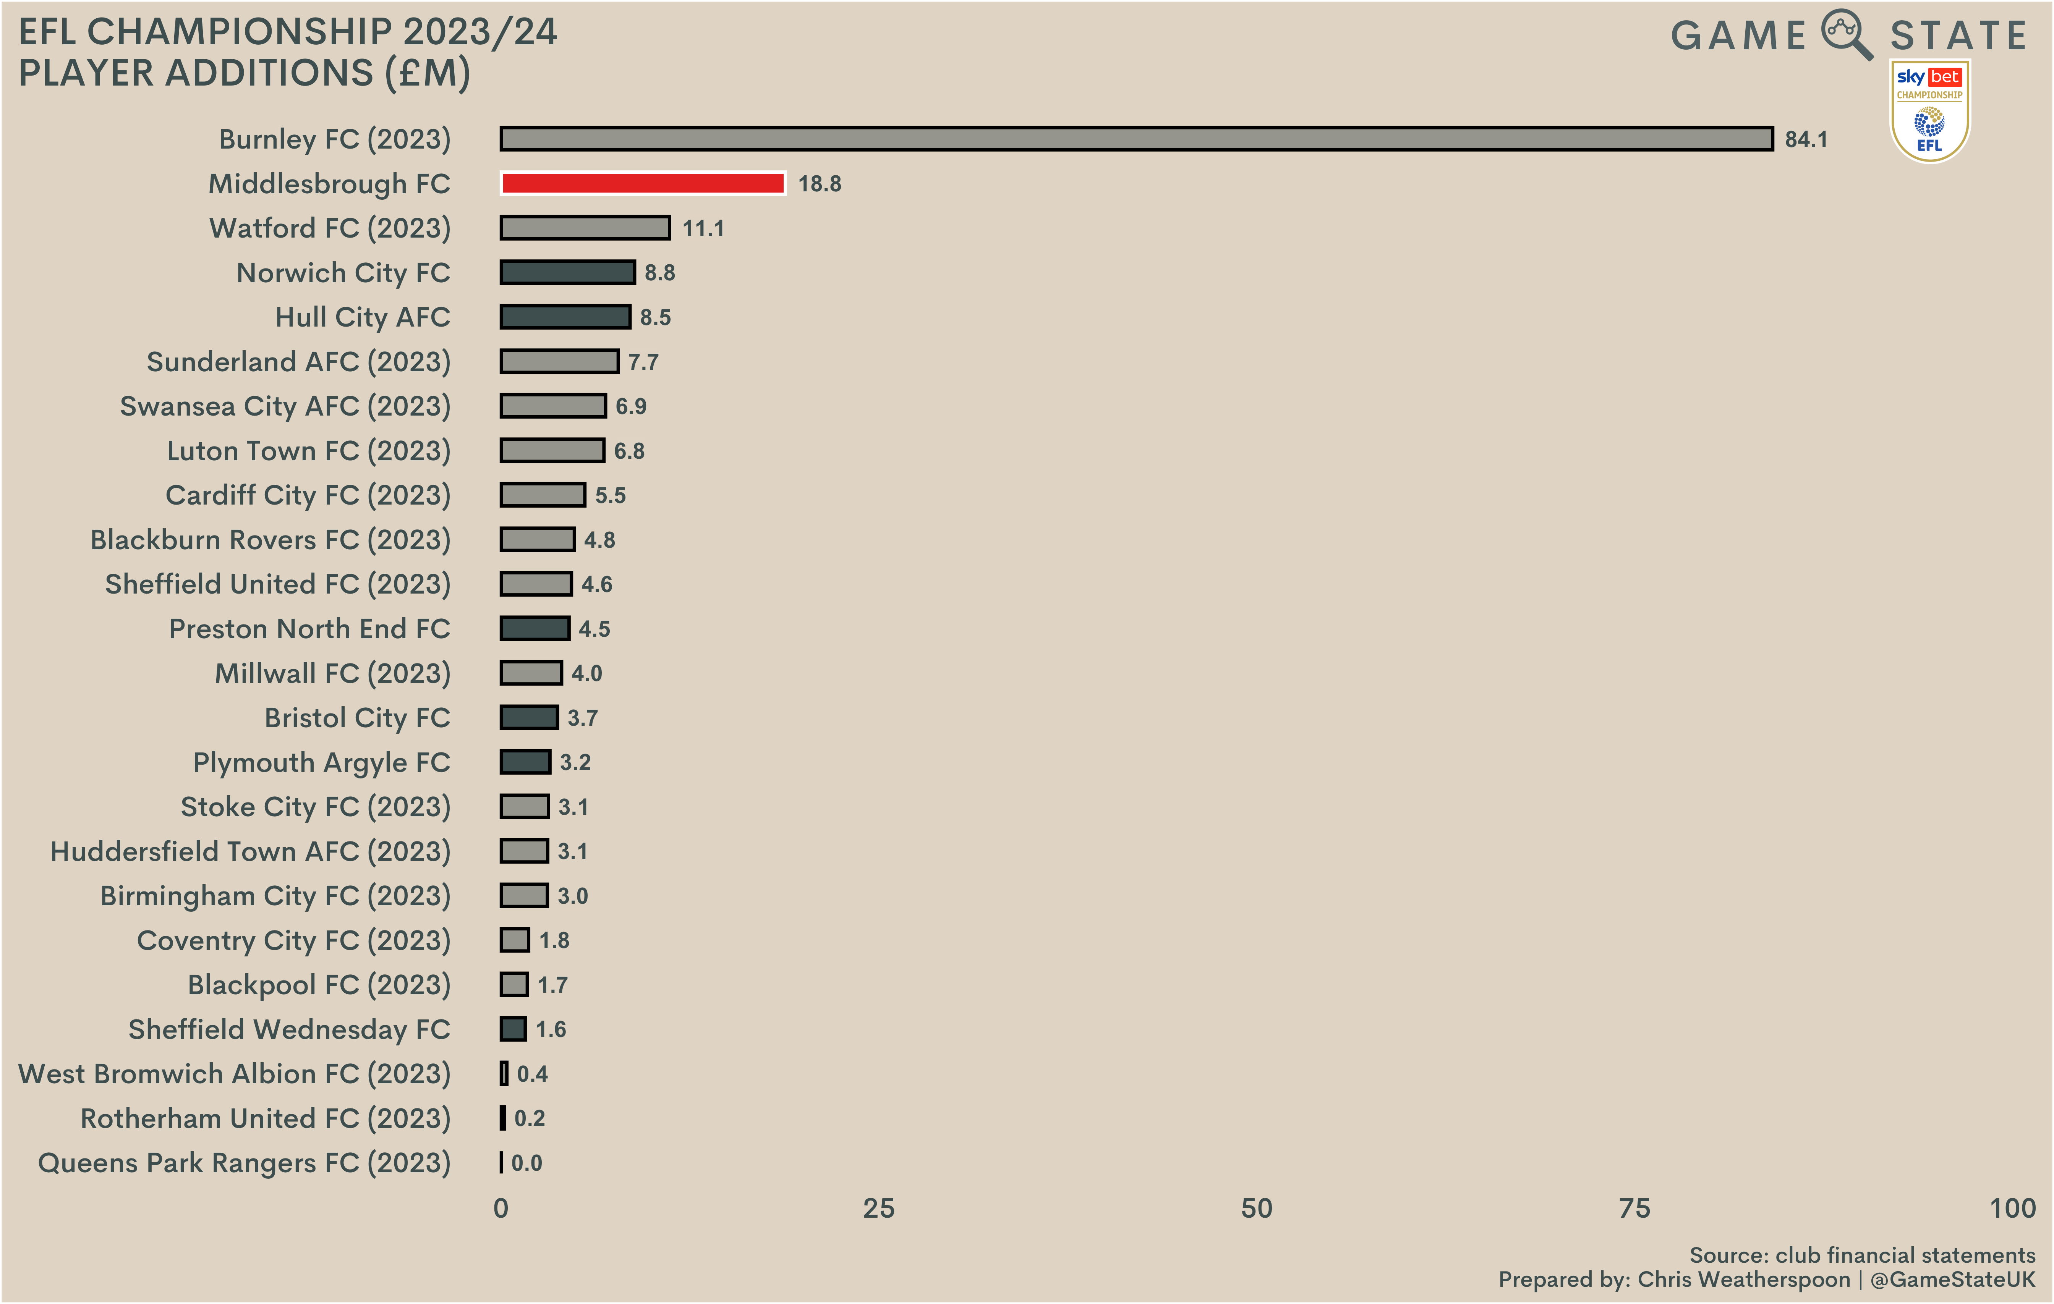Click the Sunderland AFC grey bar

[560, 362]
